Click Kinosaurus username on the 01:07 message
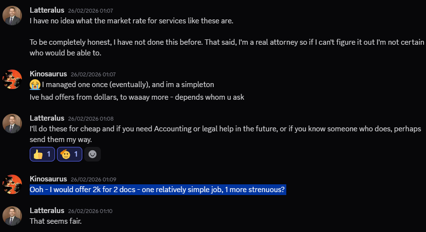Image resolution: width=426 pixels, height=232 pixels. pyautogui.click(x=48, y=74)
